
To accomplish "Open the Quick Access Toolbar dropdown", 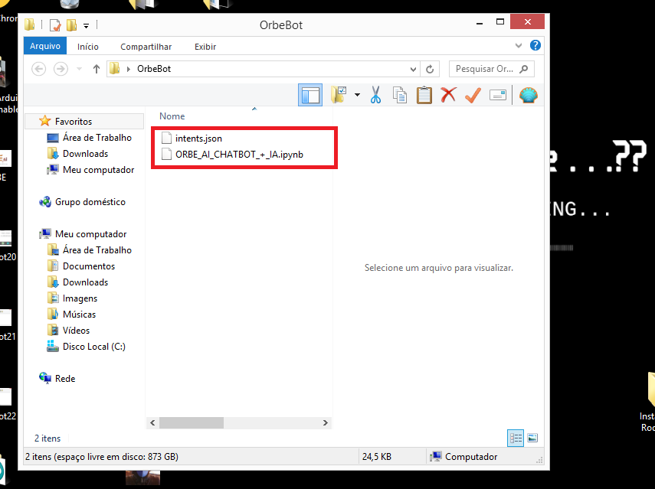I will pyautogui.click(x=86, y=25).
